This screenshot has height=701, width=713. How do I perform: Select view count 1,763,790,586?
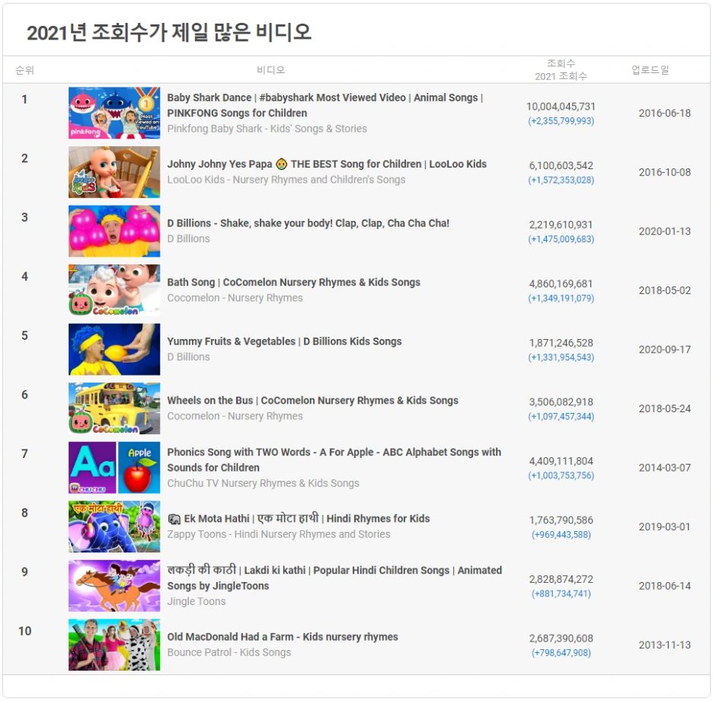point(561,520)
